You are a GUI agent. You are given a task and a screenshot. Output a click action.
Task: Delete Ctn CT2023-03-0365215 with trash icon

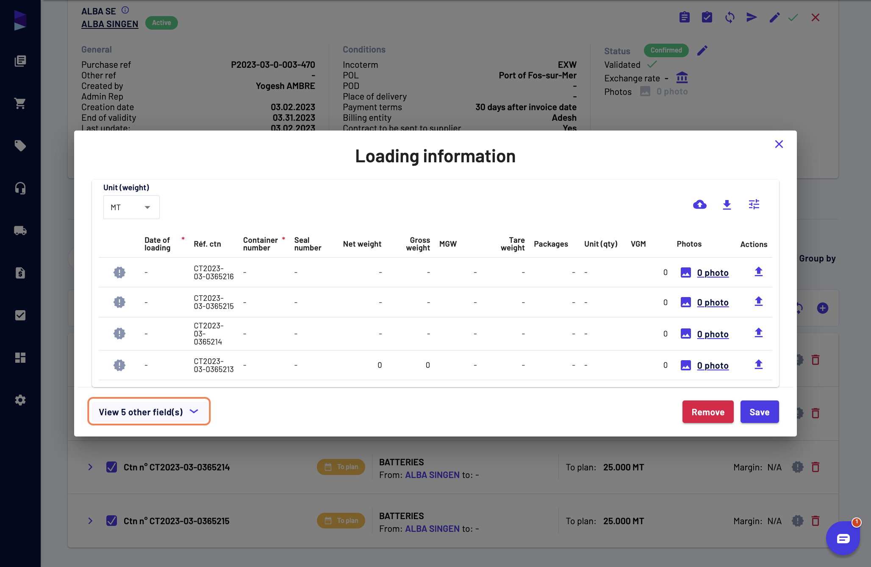point(816,521)
